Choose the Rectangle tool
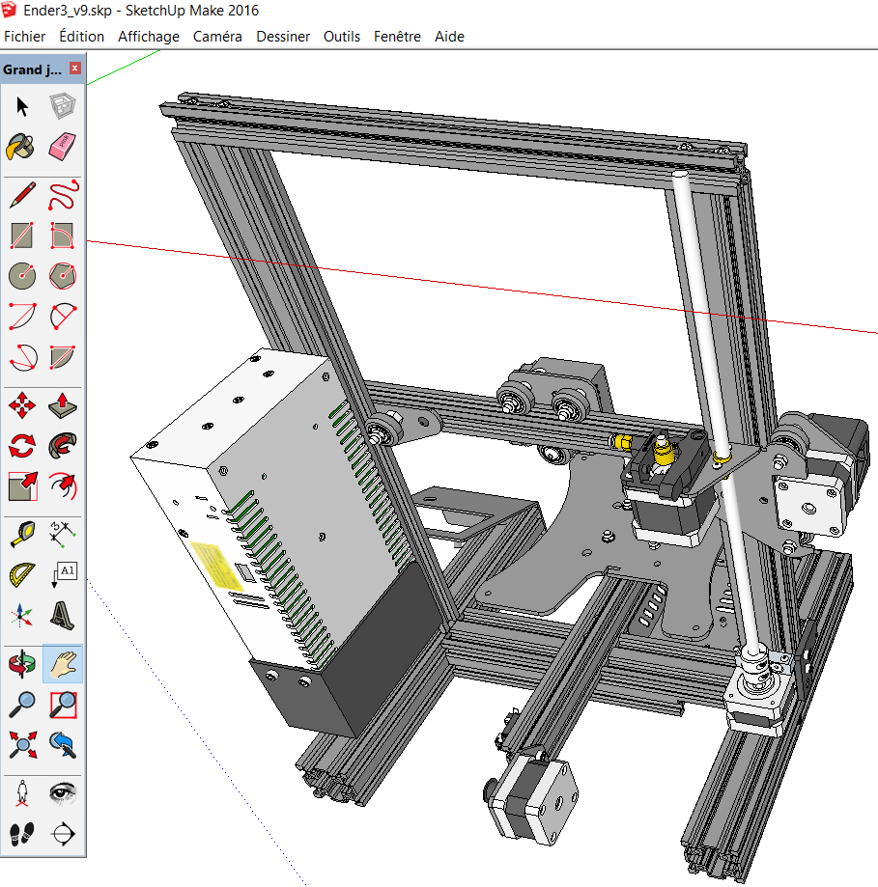 (x=22, y=236)
